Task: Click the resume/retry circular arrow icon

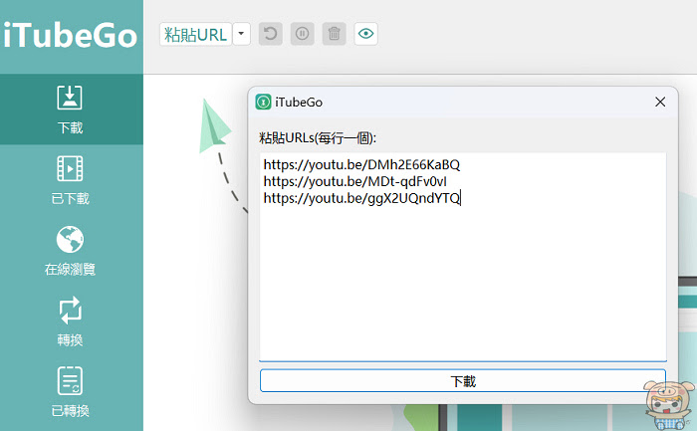Action: (x=270, y=34)
